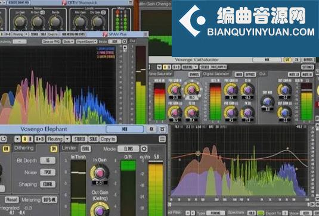Expand the Elephant Routing dropdown arrow
The width and height of the screenshot is (319, 216).
point(67,139)
